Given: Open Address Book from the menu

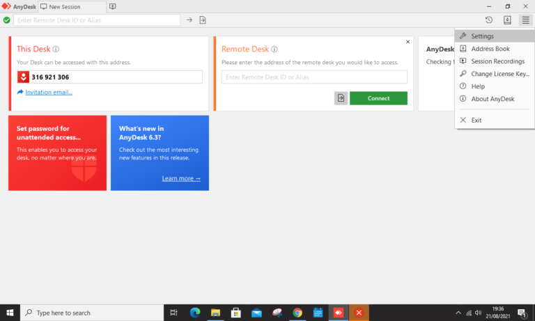Looking at the screenshot, I should point(495,49).
